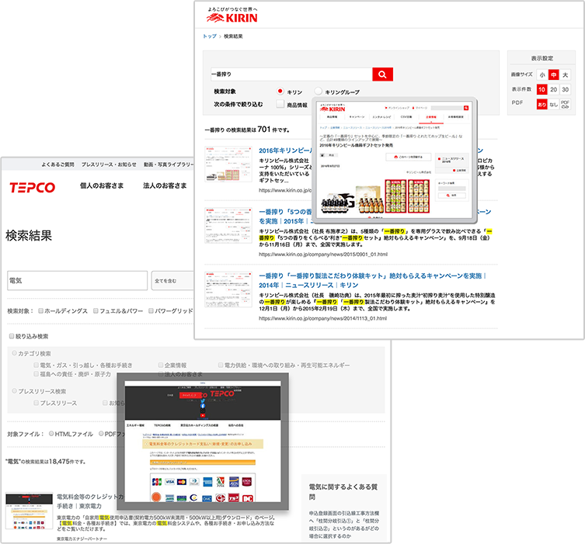The width and height of the screenshot is (585, 544).
Task: Open the TEPCO credit card result thumbnail
Action: [29, 511]
